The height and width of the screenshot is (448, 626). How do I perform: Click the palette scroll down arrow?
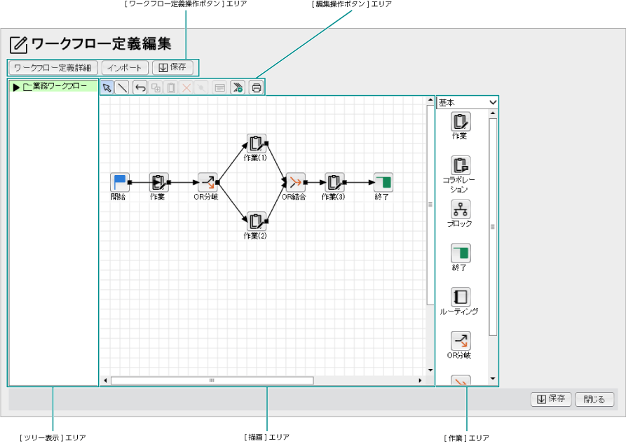tap(493, 379)
